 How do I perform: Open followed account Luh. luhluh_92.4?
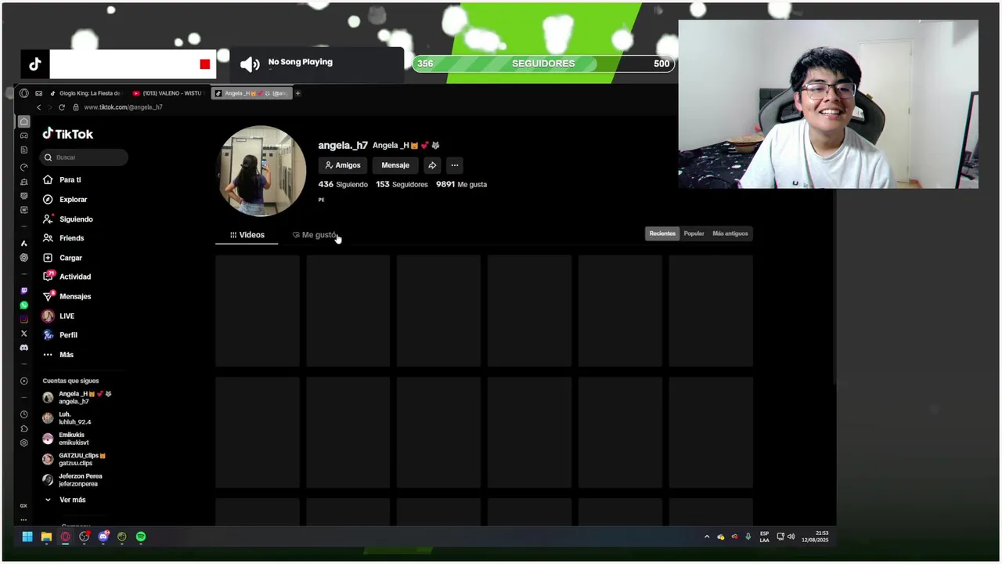click(x=68, y=418)
